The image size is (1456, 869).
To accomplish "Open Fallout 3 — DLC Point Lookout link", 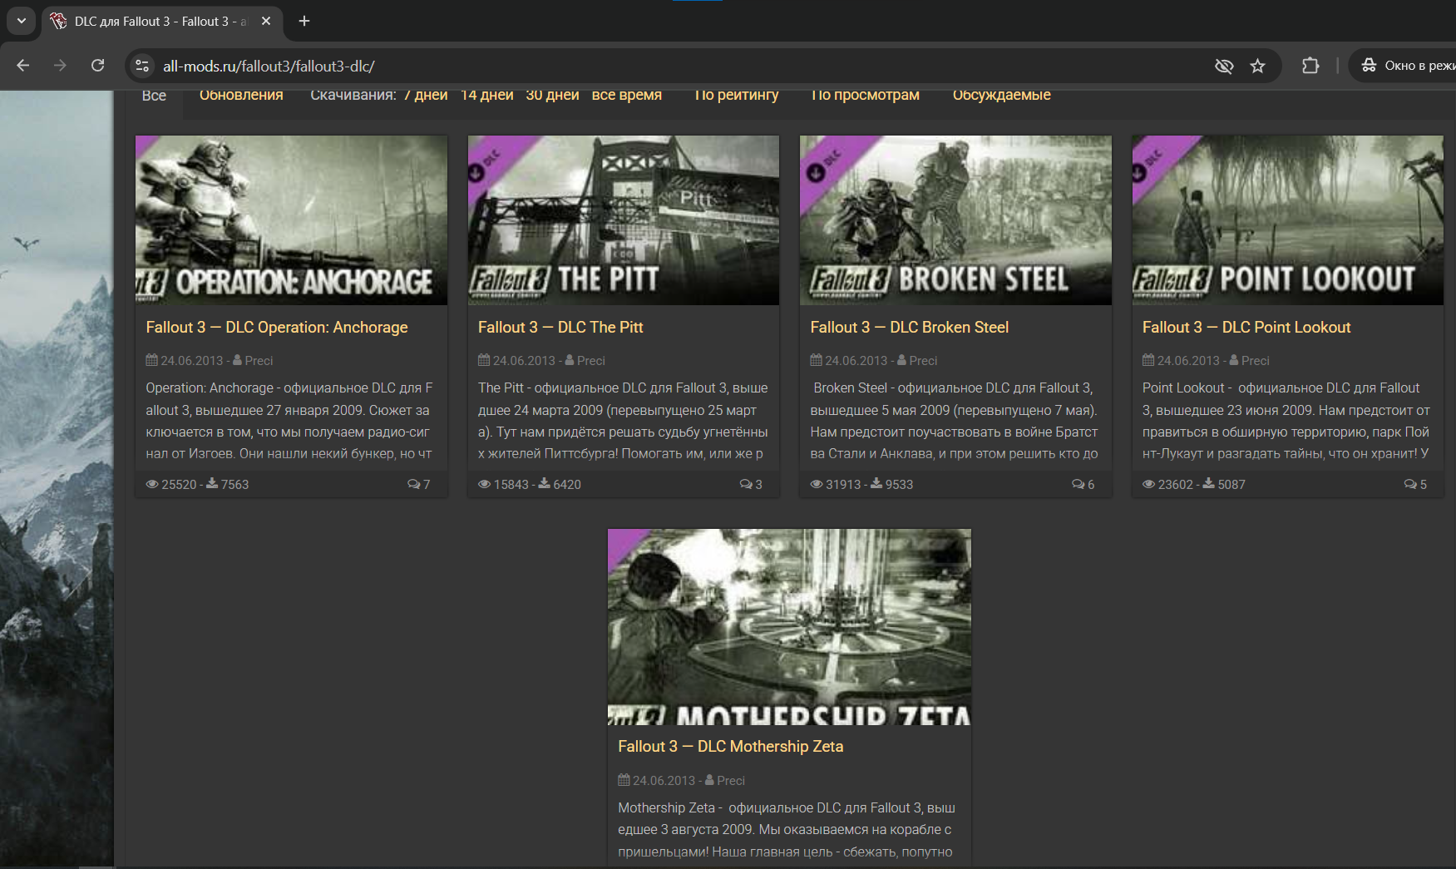I will (1246, 328).
